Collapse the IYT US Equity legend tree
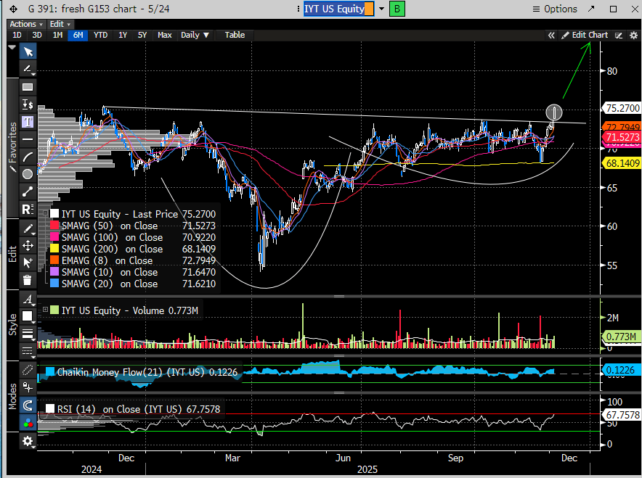642x478 pixels. 45,214
